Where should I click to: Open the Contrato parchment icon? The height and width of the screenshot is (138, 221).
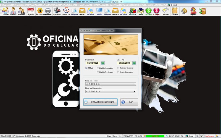175,11
